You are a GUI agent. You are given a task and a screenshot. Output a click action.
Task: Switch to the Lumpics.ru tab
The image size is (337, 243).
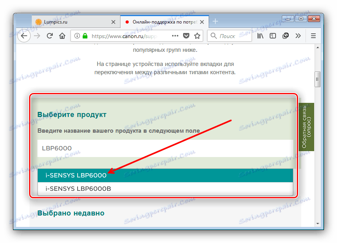[76, 22]
